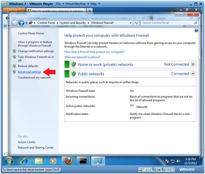
Task: Select the Firefox 'How to enable ping' tab
Action: (x=56, y=10)
